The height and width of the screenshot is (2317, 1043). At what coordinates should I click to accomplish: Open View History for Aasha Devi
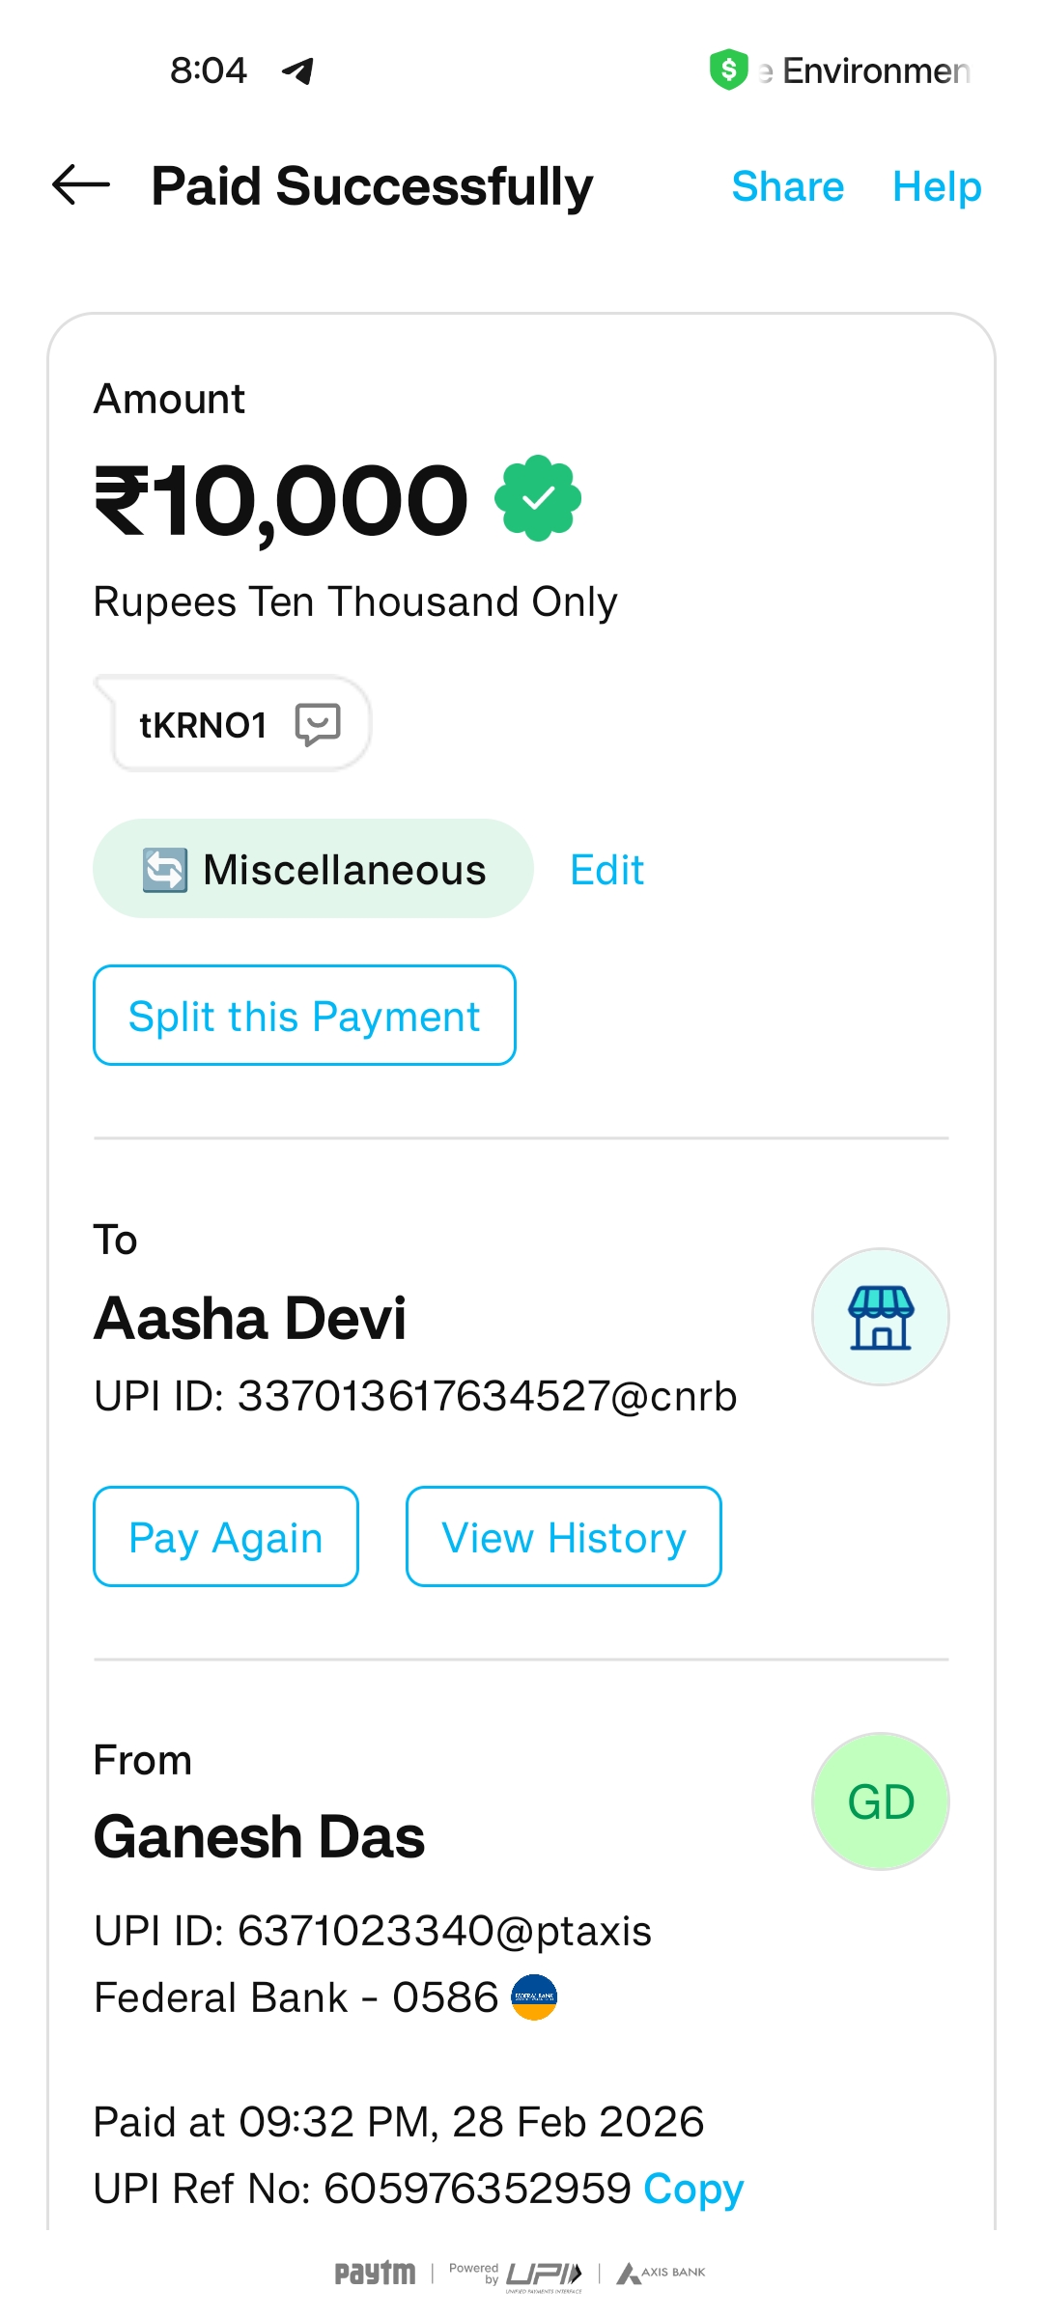[563, 1537]
